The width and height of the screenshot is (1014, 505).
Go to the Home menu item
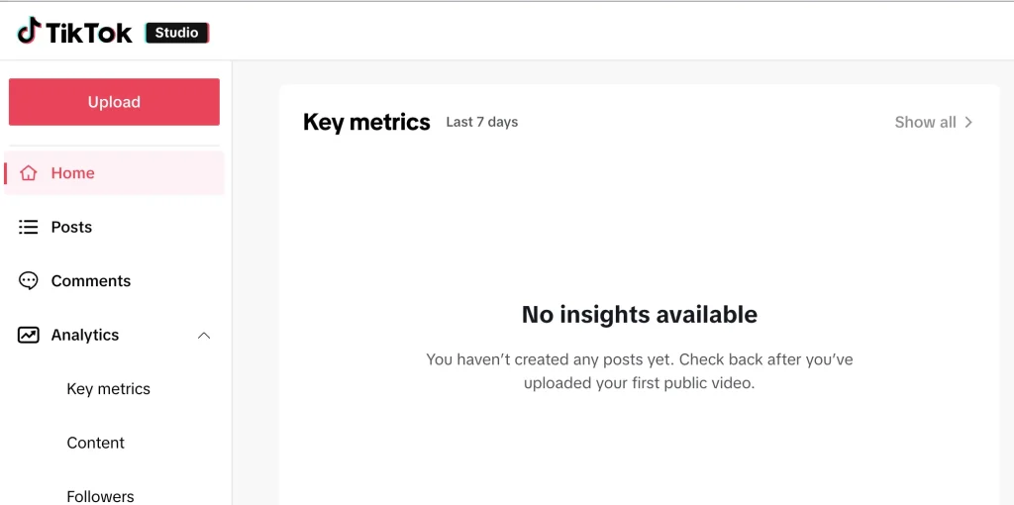pos(114,173)
